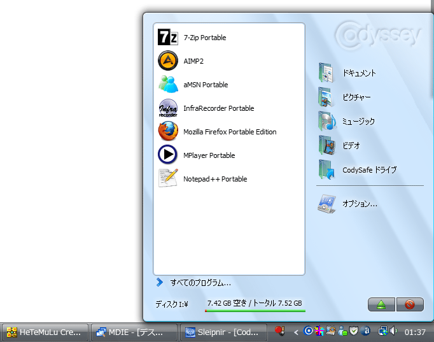
Task: Click the blue circle CodySafe tray icon
Action: (x=308, y=331)
